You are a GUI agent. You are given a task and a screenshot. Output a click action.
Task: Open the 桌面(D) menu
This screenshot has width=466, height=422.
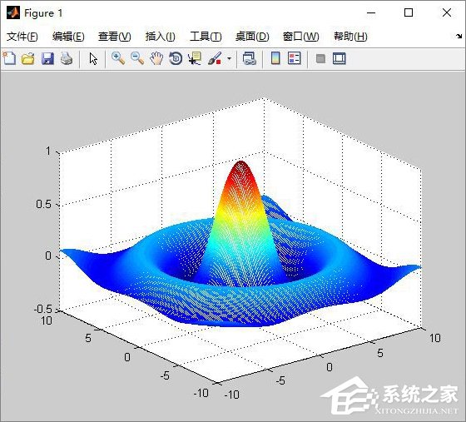252,37
